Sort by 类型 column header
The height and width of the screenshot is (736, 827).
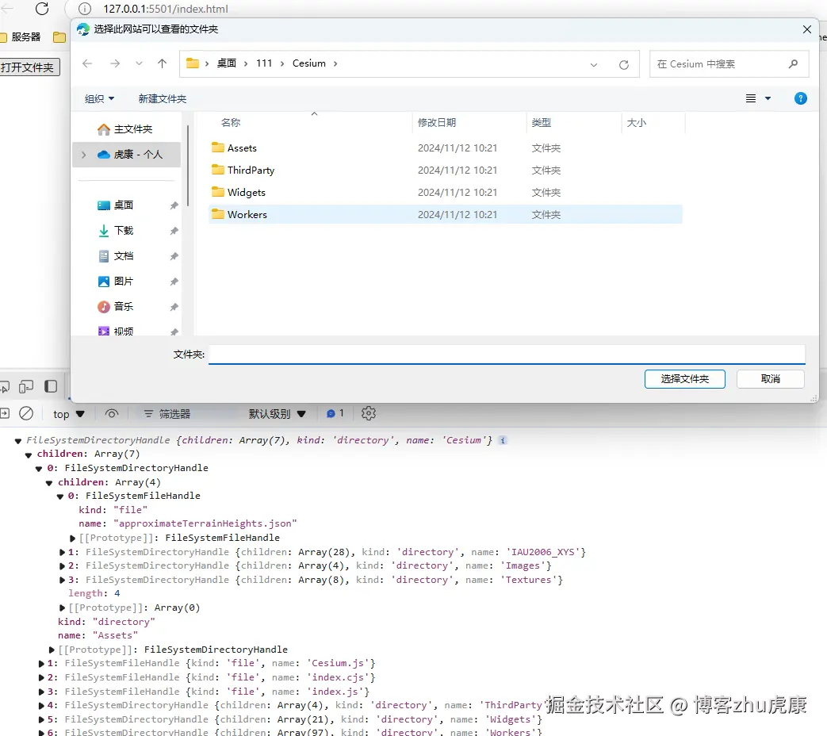tap(541, 122)
